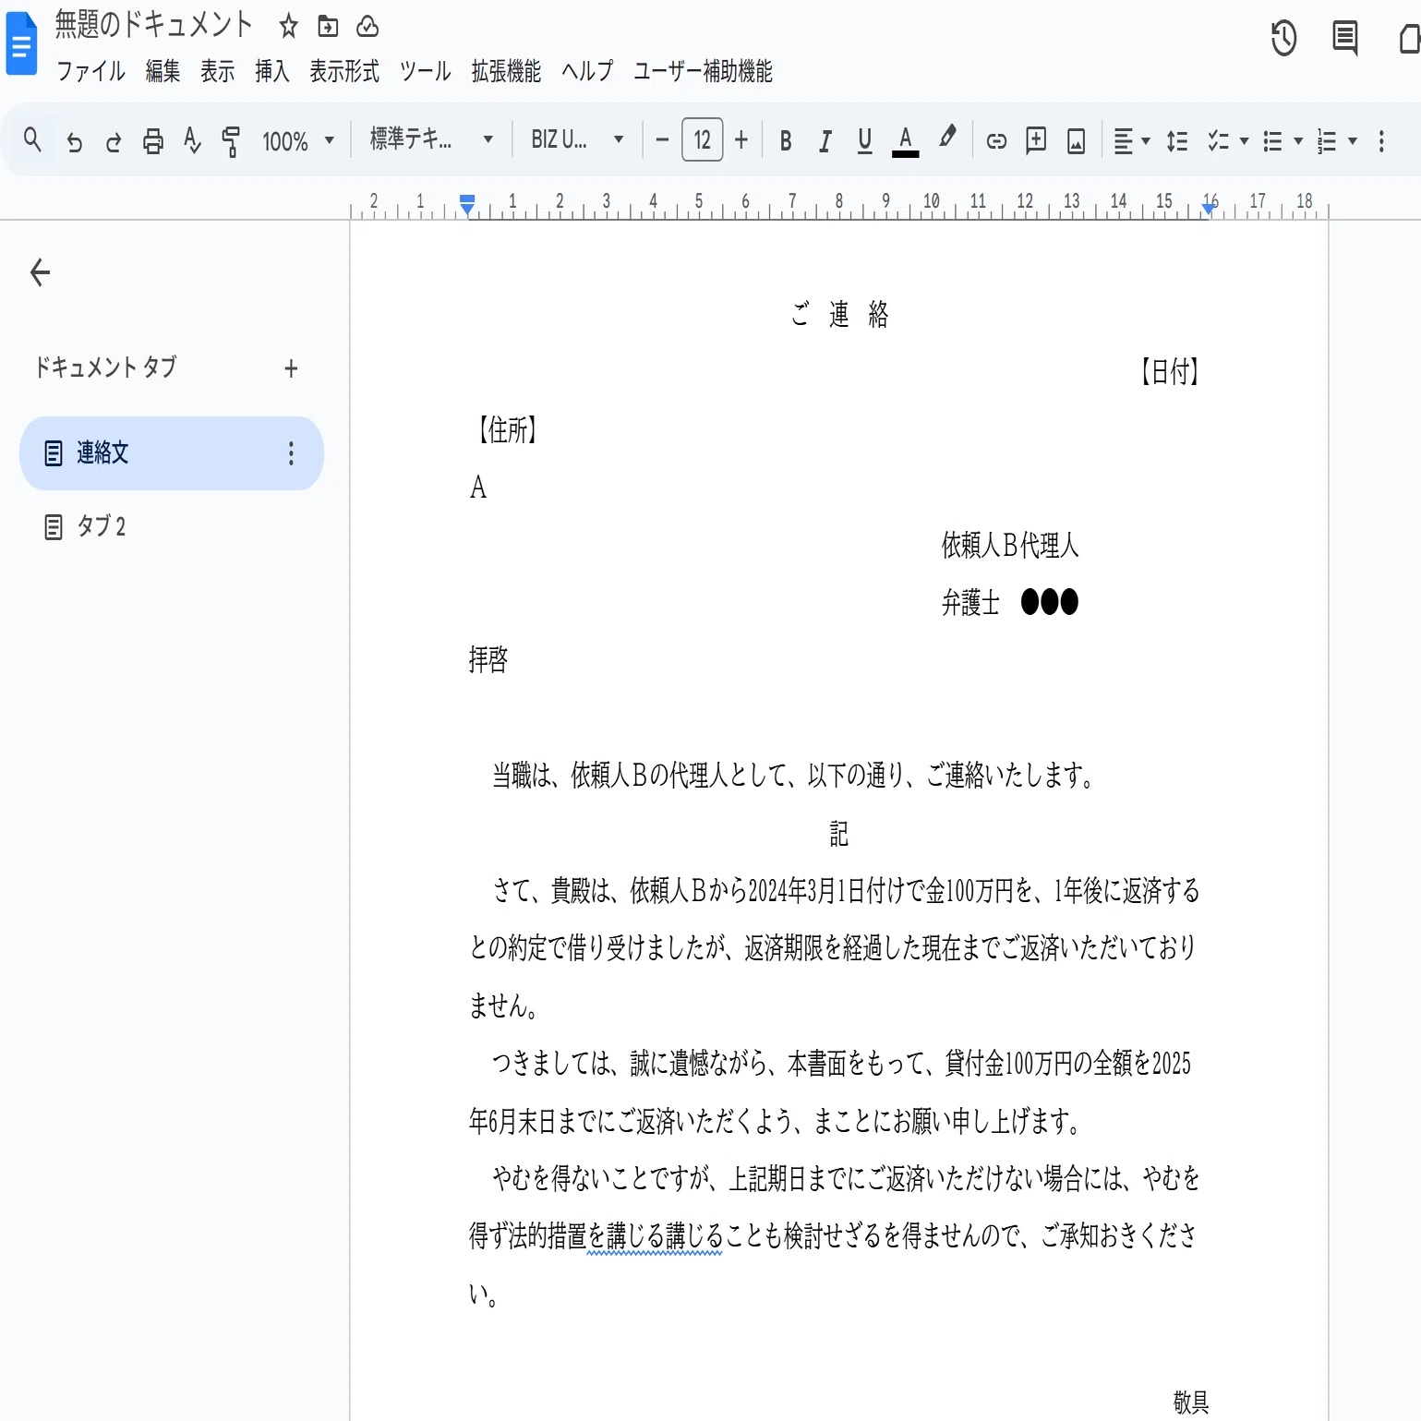Increase font size with plus button
The height and width of the screenshot is (1421, 1421).
(741, 140)
